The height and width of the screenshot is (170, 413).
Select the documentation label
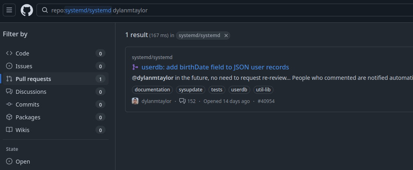coord(152,90)
